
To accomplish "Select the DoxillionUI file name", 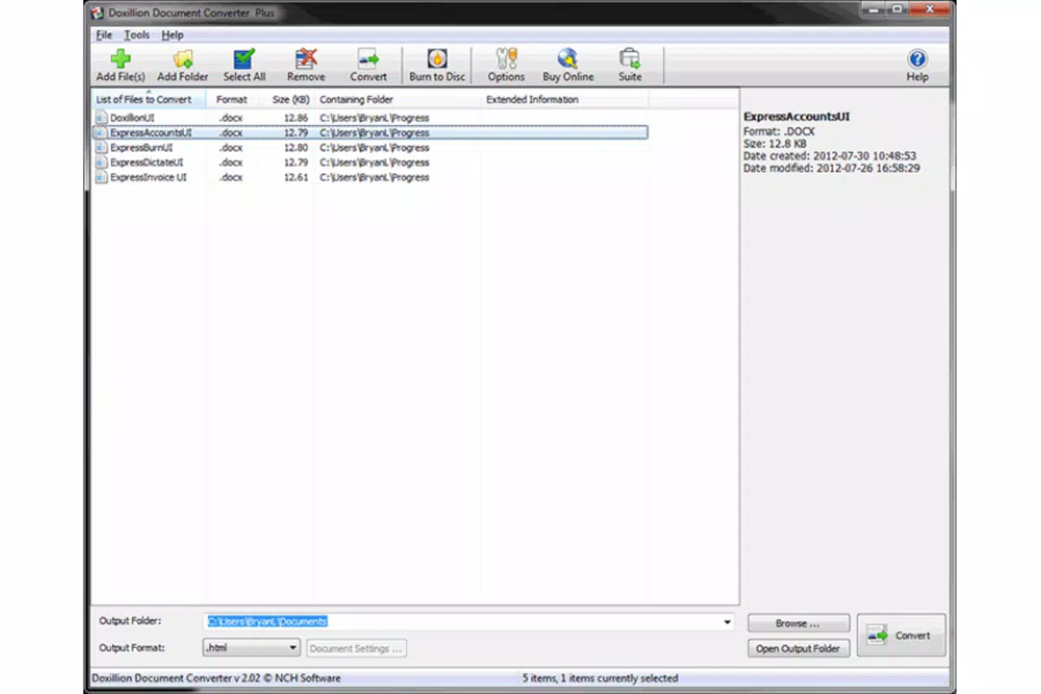I will pos(132,117).
